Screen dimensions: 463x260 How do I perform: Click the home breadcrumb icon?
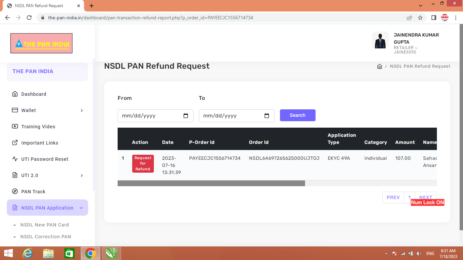coord(380,66)
